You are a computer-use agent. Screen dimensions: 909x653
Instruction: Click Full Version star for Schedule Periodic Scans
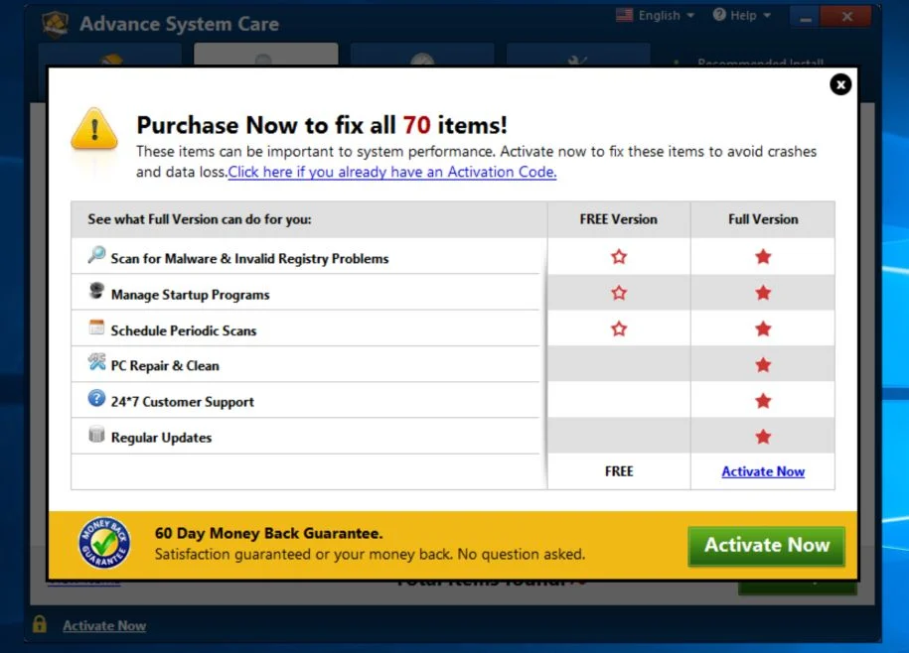pos(763,328)
